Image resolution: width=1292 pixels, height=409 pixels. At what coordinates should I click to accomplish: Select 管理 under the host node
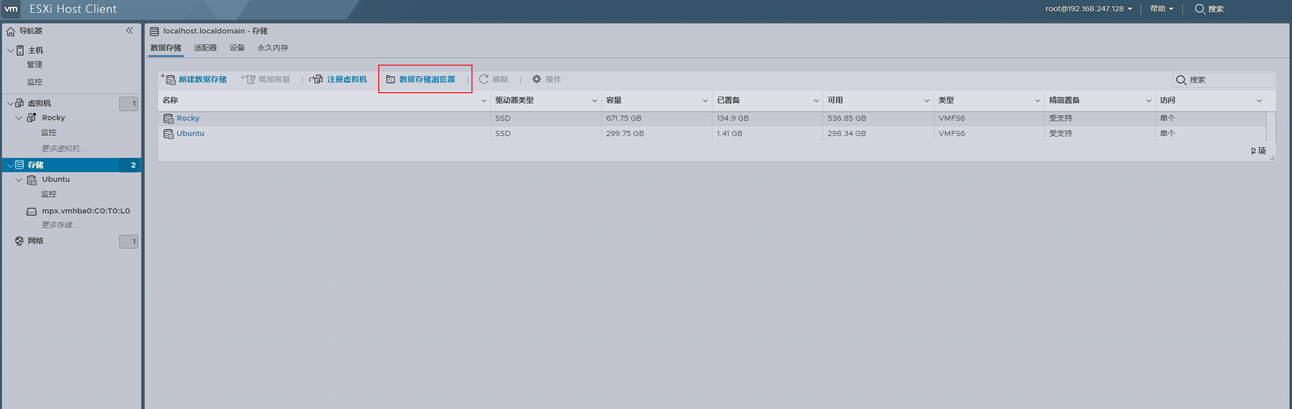pyautogui.click(x=35, y=65)
